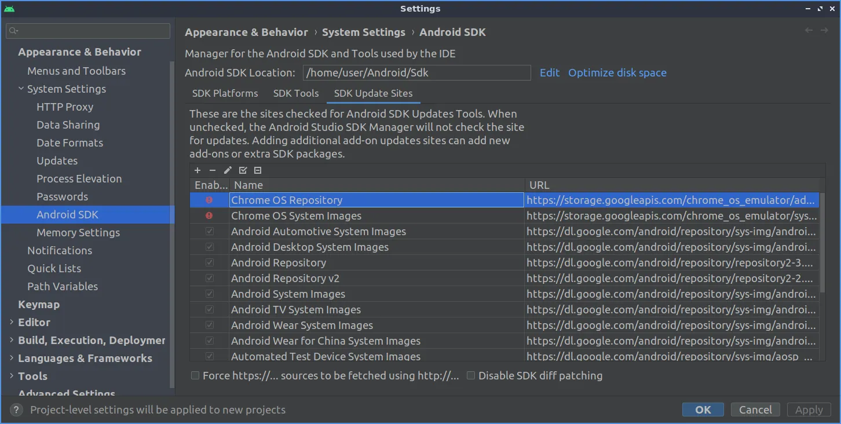
Task: Click the plus icon to add update site
Action: 198,170
